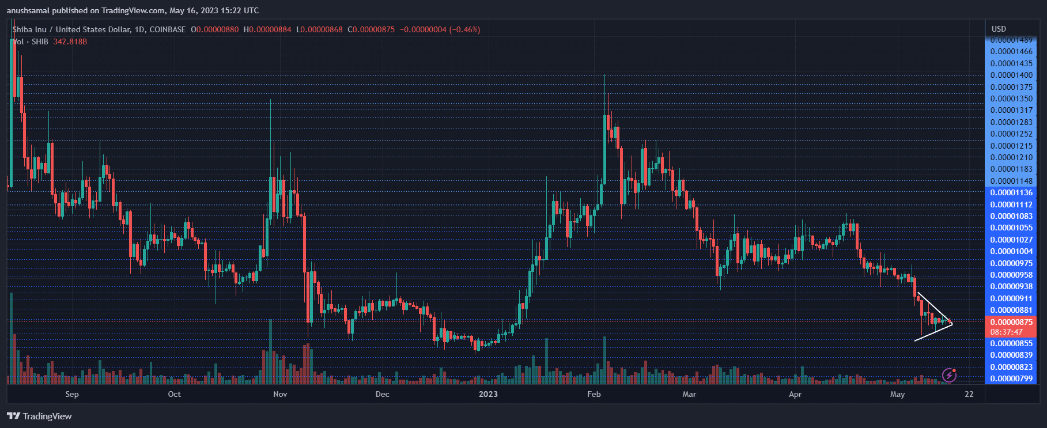Image resolution: width=1047 pixels, height=428 pixels.
Task: Click the 0.00001350 price level label
Action: point(1011,99)
